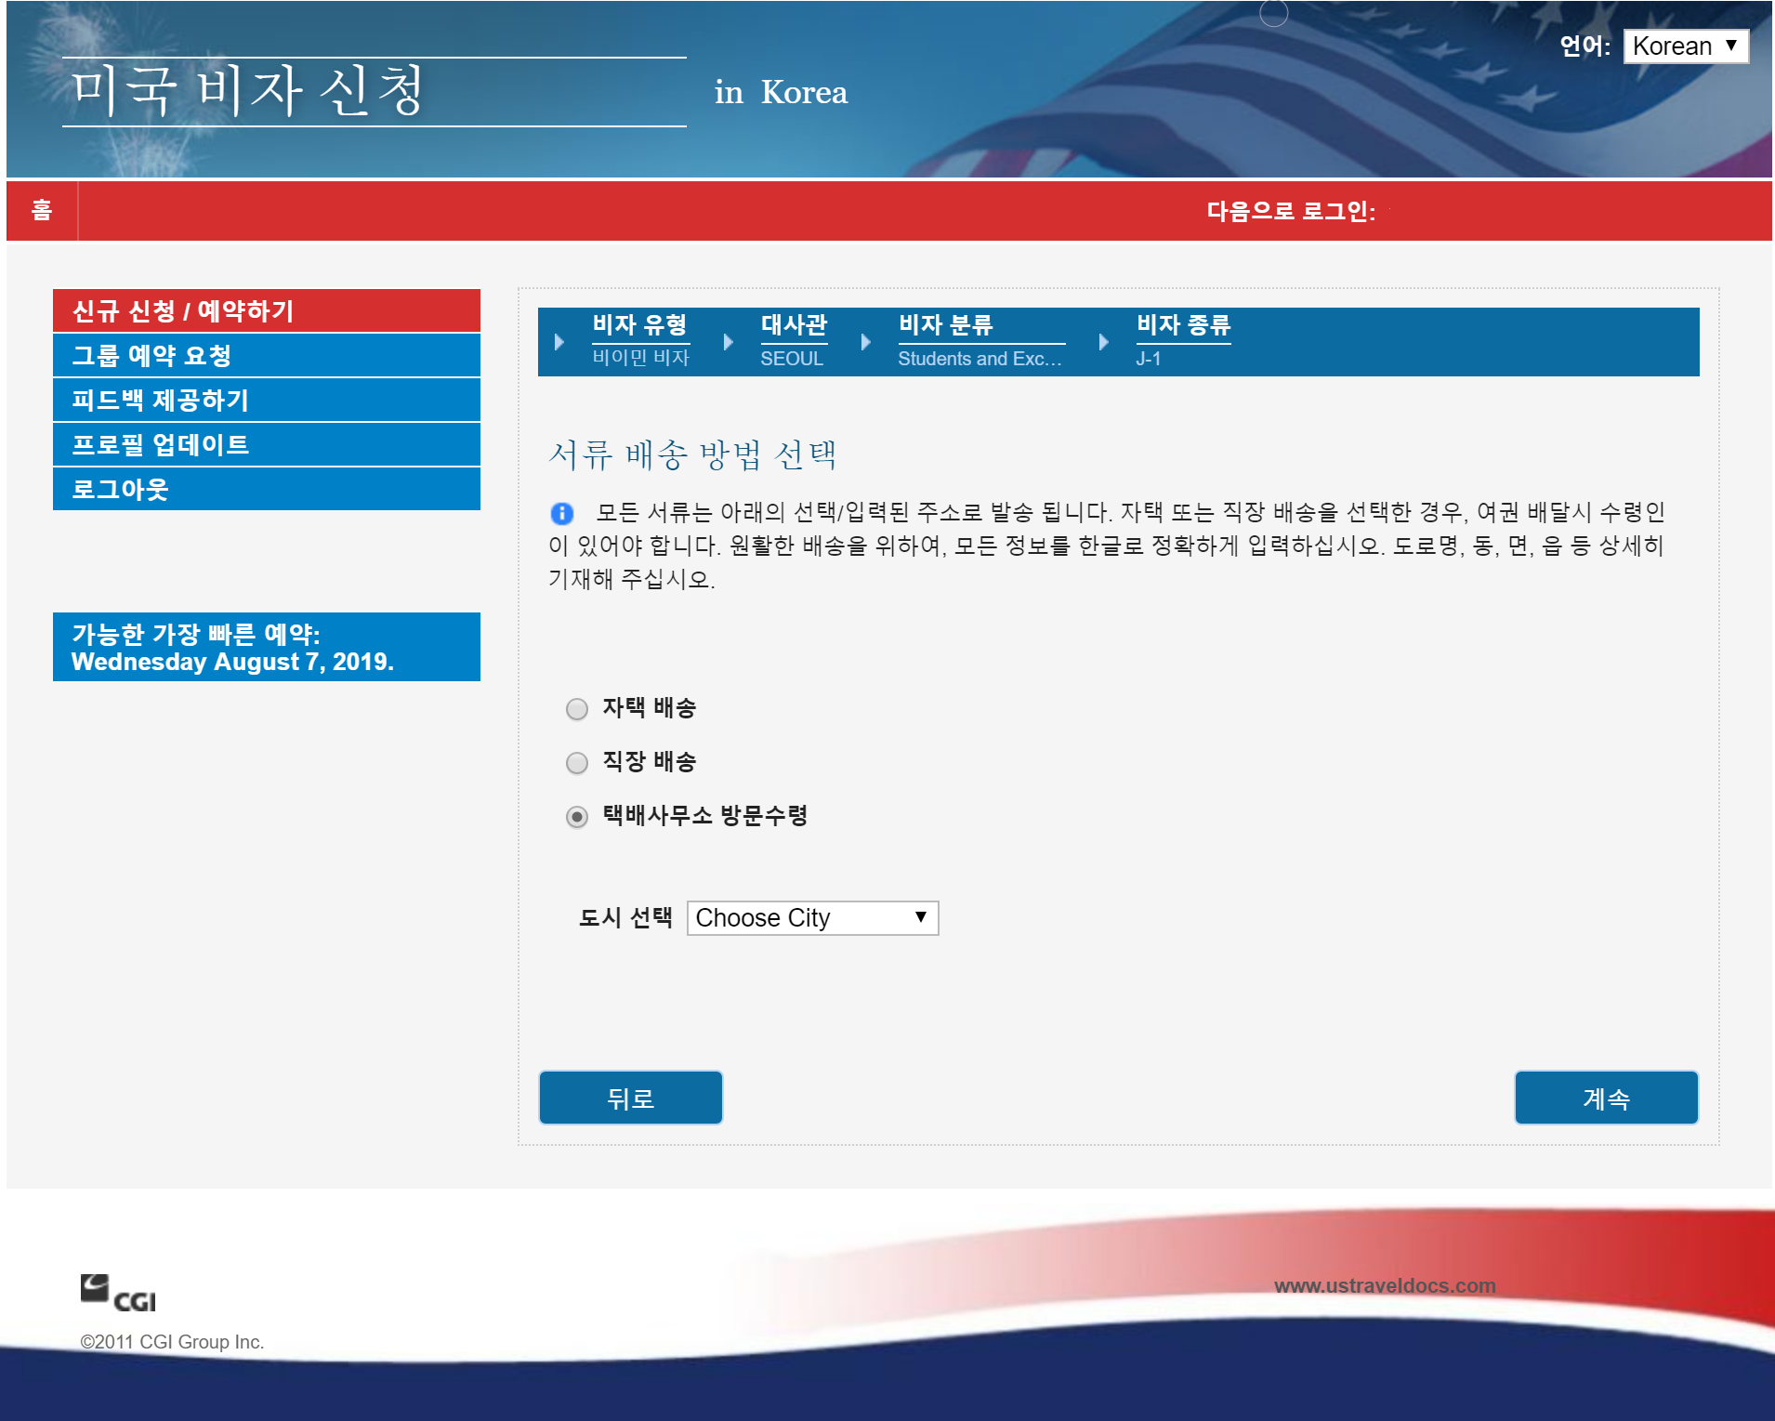
Task: Click the 도시 선택 label
Action: (x=625, y=918)
